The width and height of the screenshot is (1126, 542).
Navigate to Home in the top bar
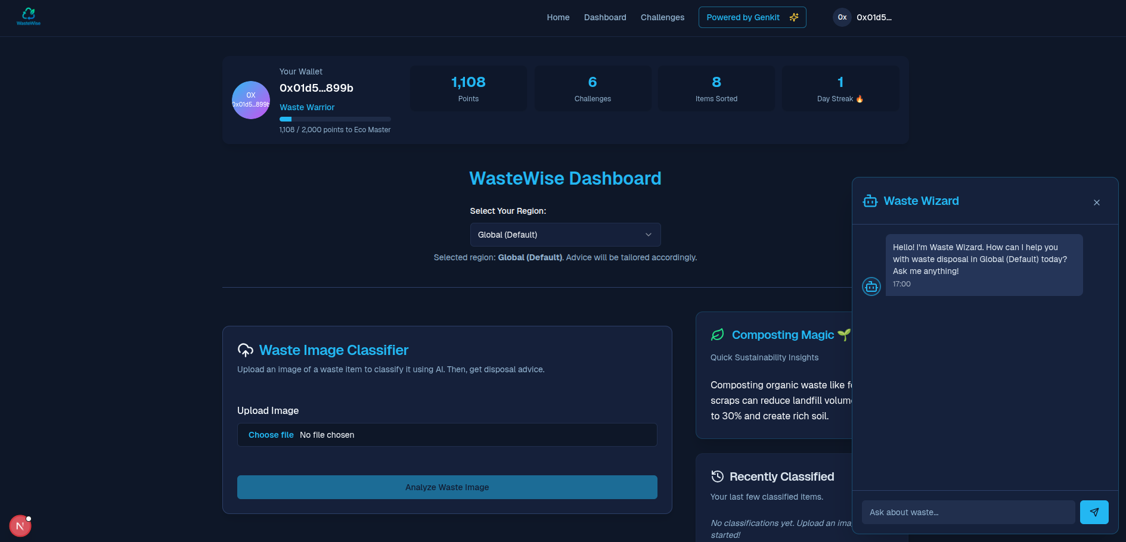coord(558,17)
